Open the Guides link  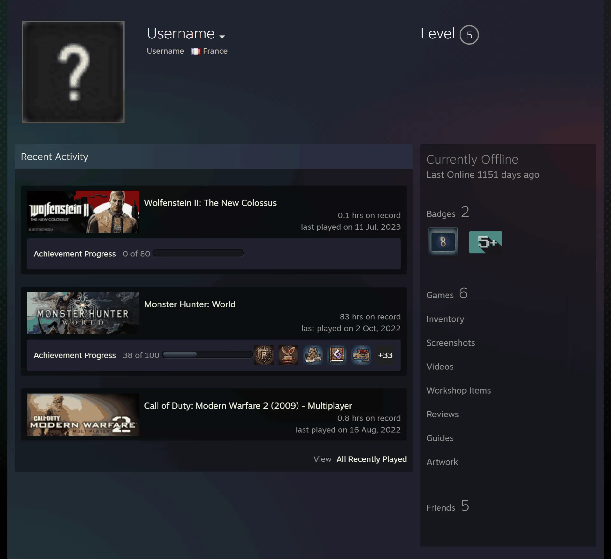(440, 438)
